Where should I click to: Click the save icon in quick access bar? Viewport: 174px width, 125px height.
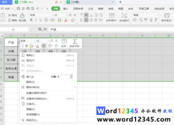pos(18,9)
